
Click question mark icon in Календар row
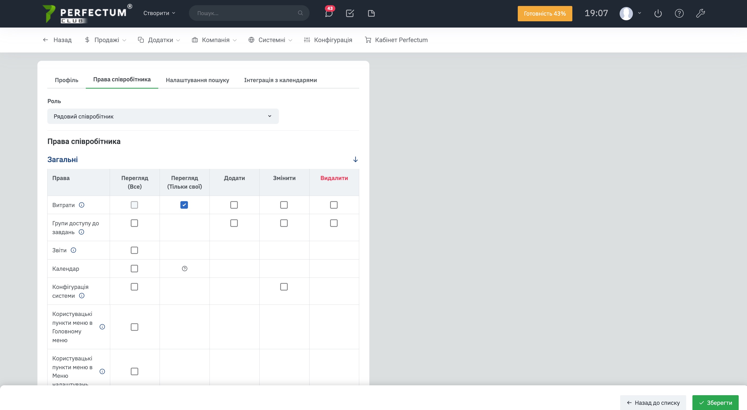click(x=185, y=268)
